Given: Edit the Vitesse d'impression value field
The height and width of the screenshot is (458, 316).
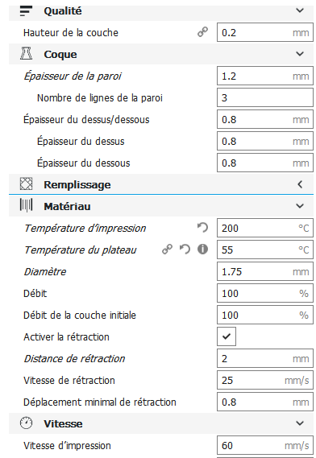Looking at the screenshot, I should pyautogui.click(x=265, y=445).
